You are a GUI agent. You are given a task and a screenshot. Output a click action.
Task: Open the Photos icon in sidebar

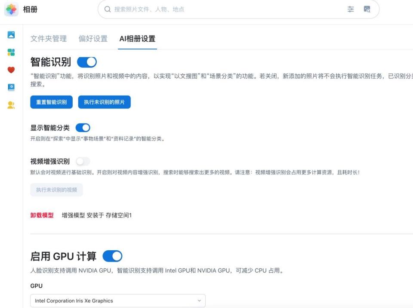11,35
